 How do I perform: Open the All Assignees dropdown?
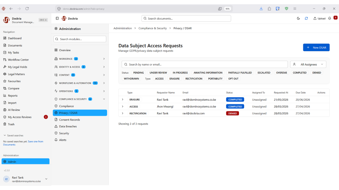(308, 64)
